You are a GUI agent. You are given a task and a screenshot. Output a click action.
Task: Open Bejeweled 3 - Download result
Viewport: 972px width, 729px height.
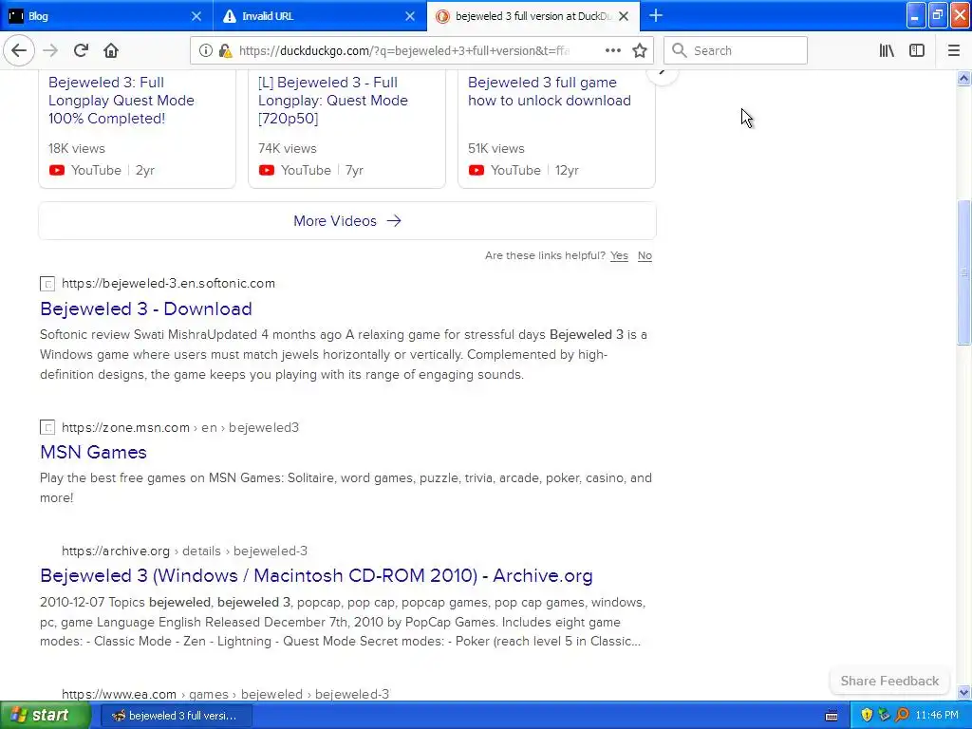coord(145,308)
